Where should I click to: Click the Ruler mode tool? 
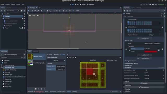tap(50, 11)
